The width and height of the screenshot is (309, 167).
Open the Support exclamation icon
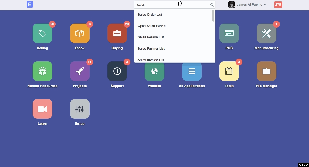[x=117, y=71]
